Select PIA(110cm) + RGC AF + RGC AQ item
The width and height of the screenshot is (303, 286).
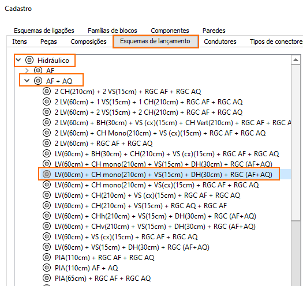tap(104, 258)
